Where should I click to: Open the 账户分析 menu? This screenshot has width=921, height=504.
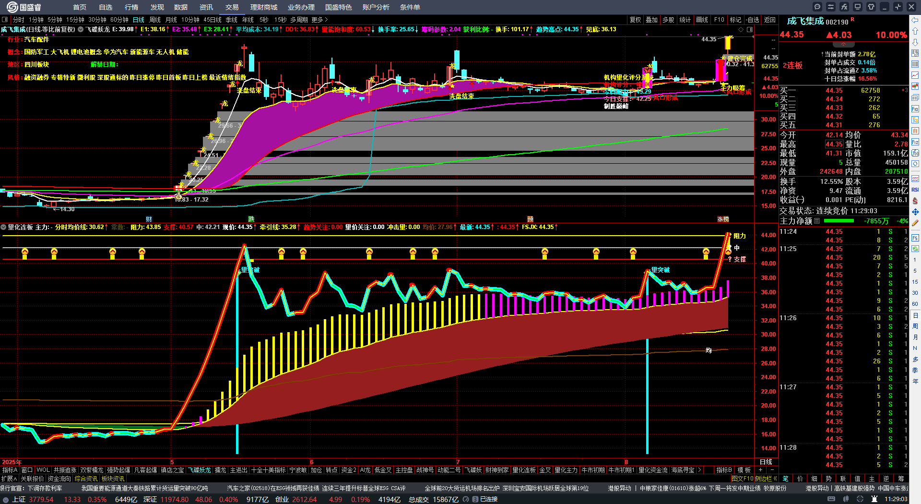[376, 7]
